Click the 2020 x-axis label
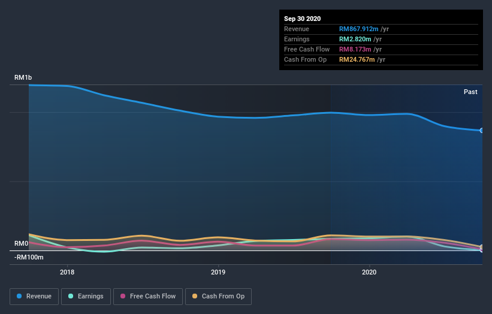492x314 pixels. [369, 272]
